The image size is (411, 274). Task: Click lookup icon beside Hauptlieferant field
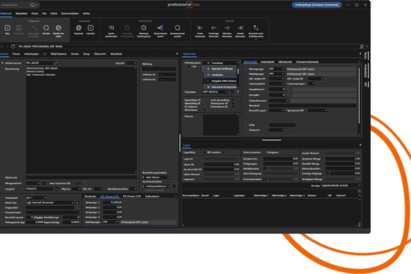point(288,89)
